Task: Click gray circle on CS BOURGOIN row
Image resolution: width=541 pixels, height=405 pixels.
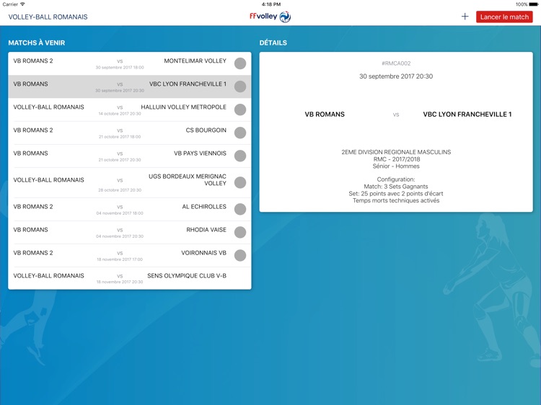Action: tap(240, 133)
